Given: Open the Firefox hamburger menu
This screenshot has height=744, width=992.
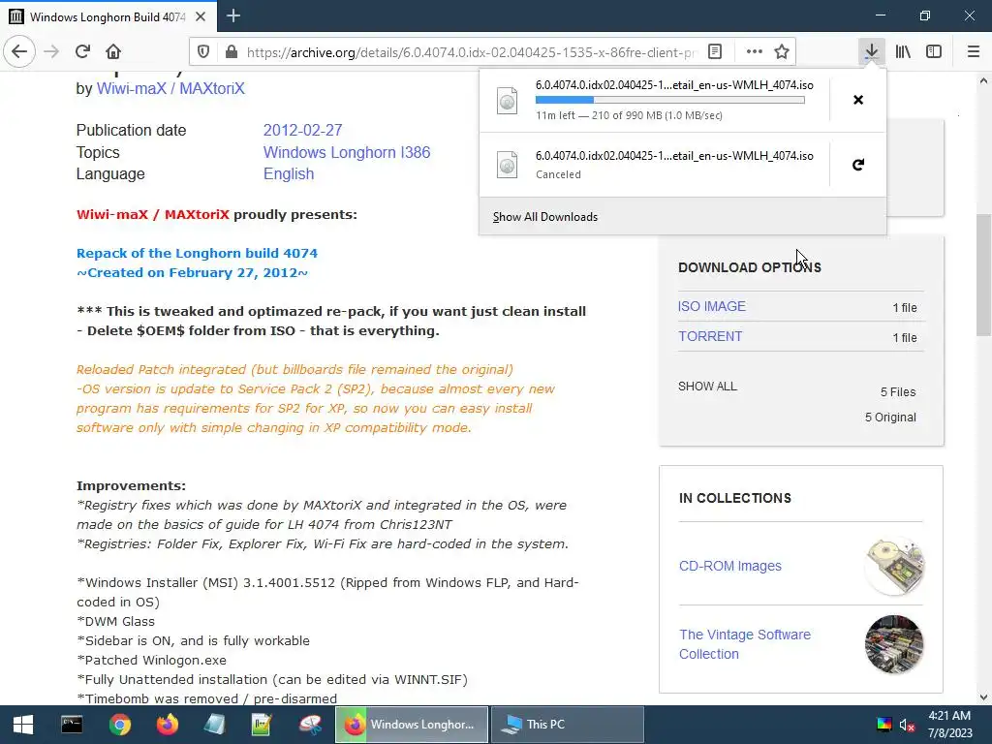Looking at the screenshot, I should (974, 51).
